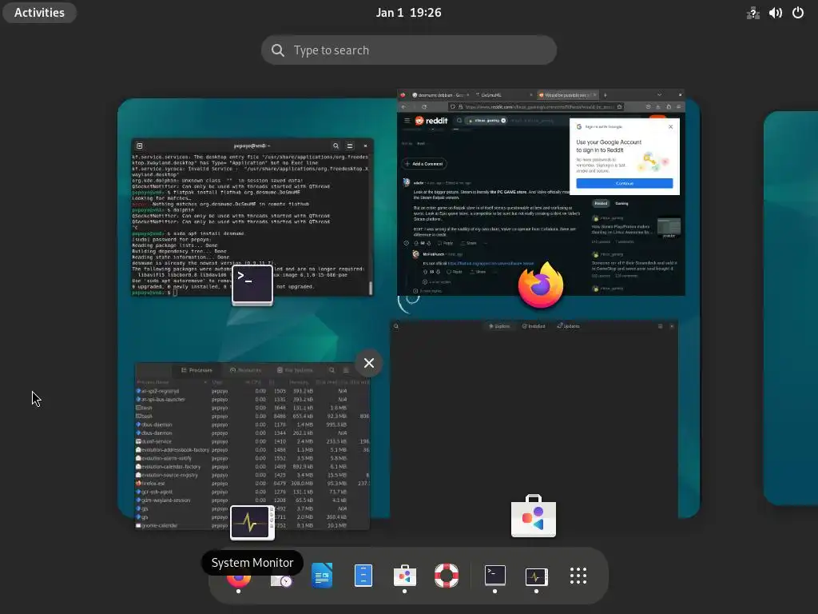Image resolution: width=818 pixels, height=614 pixels.
Task: Click the Firefox address bar with reddit URL
Action: pyautogui.click(x=536, y=107)
